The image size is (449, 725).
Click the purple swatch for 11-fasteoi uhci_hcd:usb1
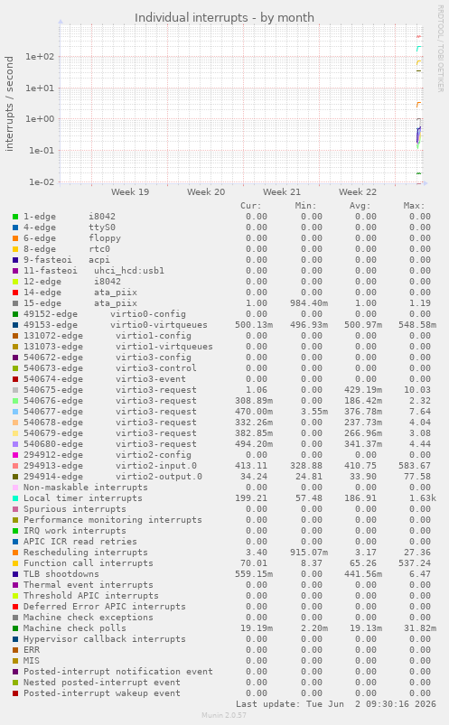pos(15,271)
